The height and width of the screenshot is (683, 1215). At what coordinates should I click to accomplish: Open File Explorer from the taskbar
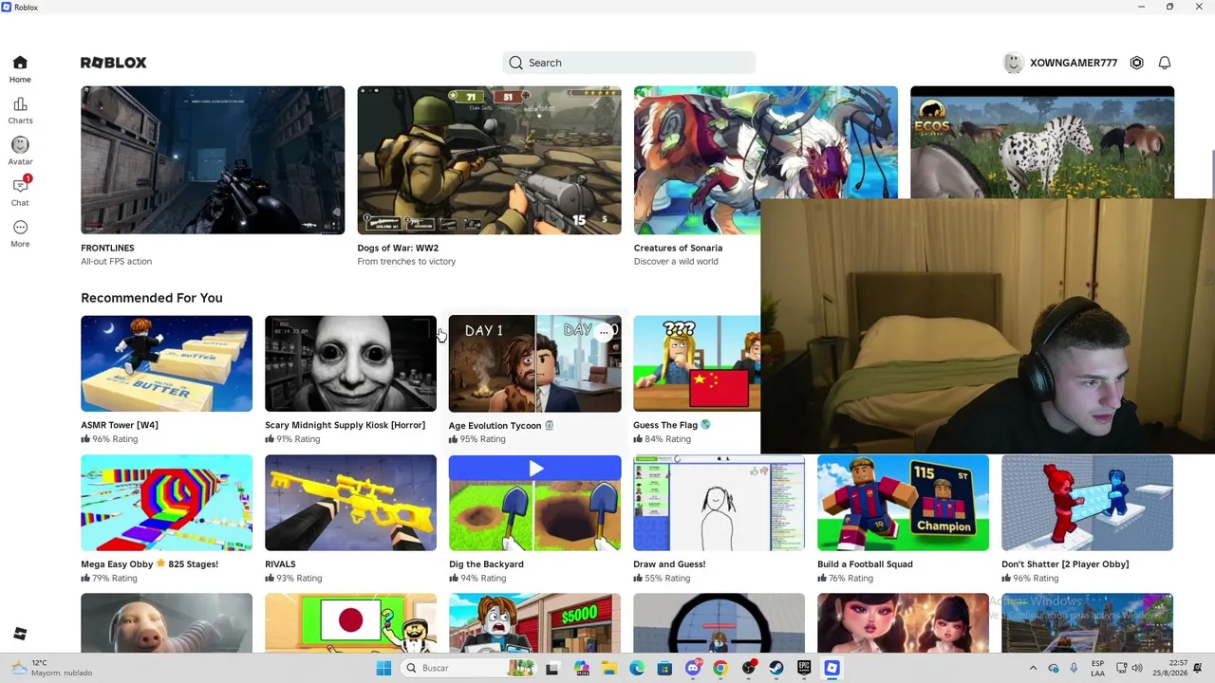pos(608,668)
